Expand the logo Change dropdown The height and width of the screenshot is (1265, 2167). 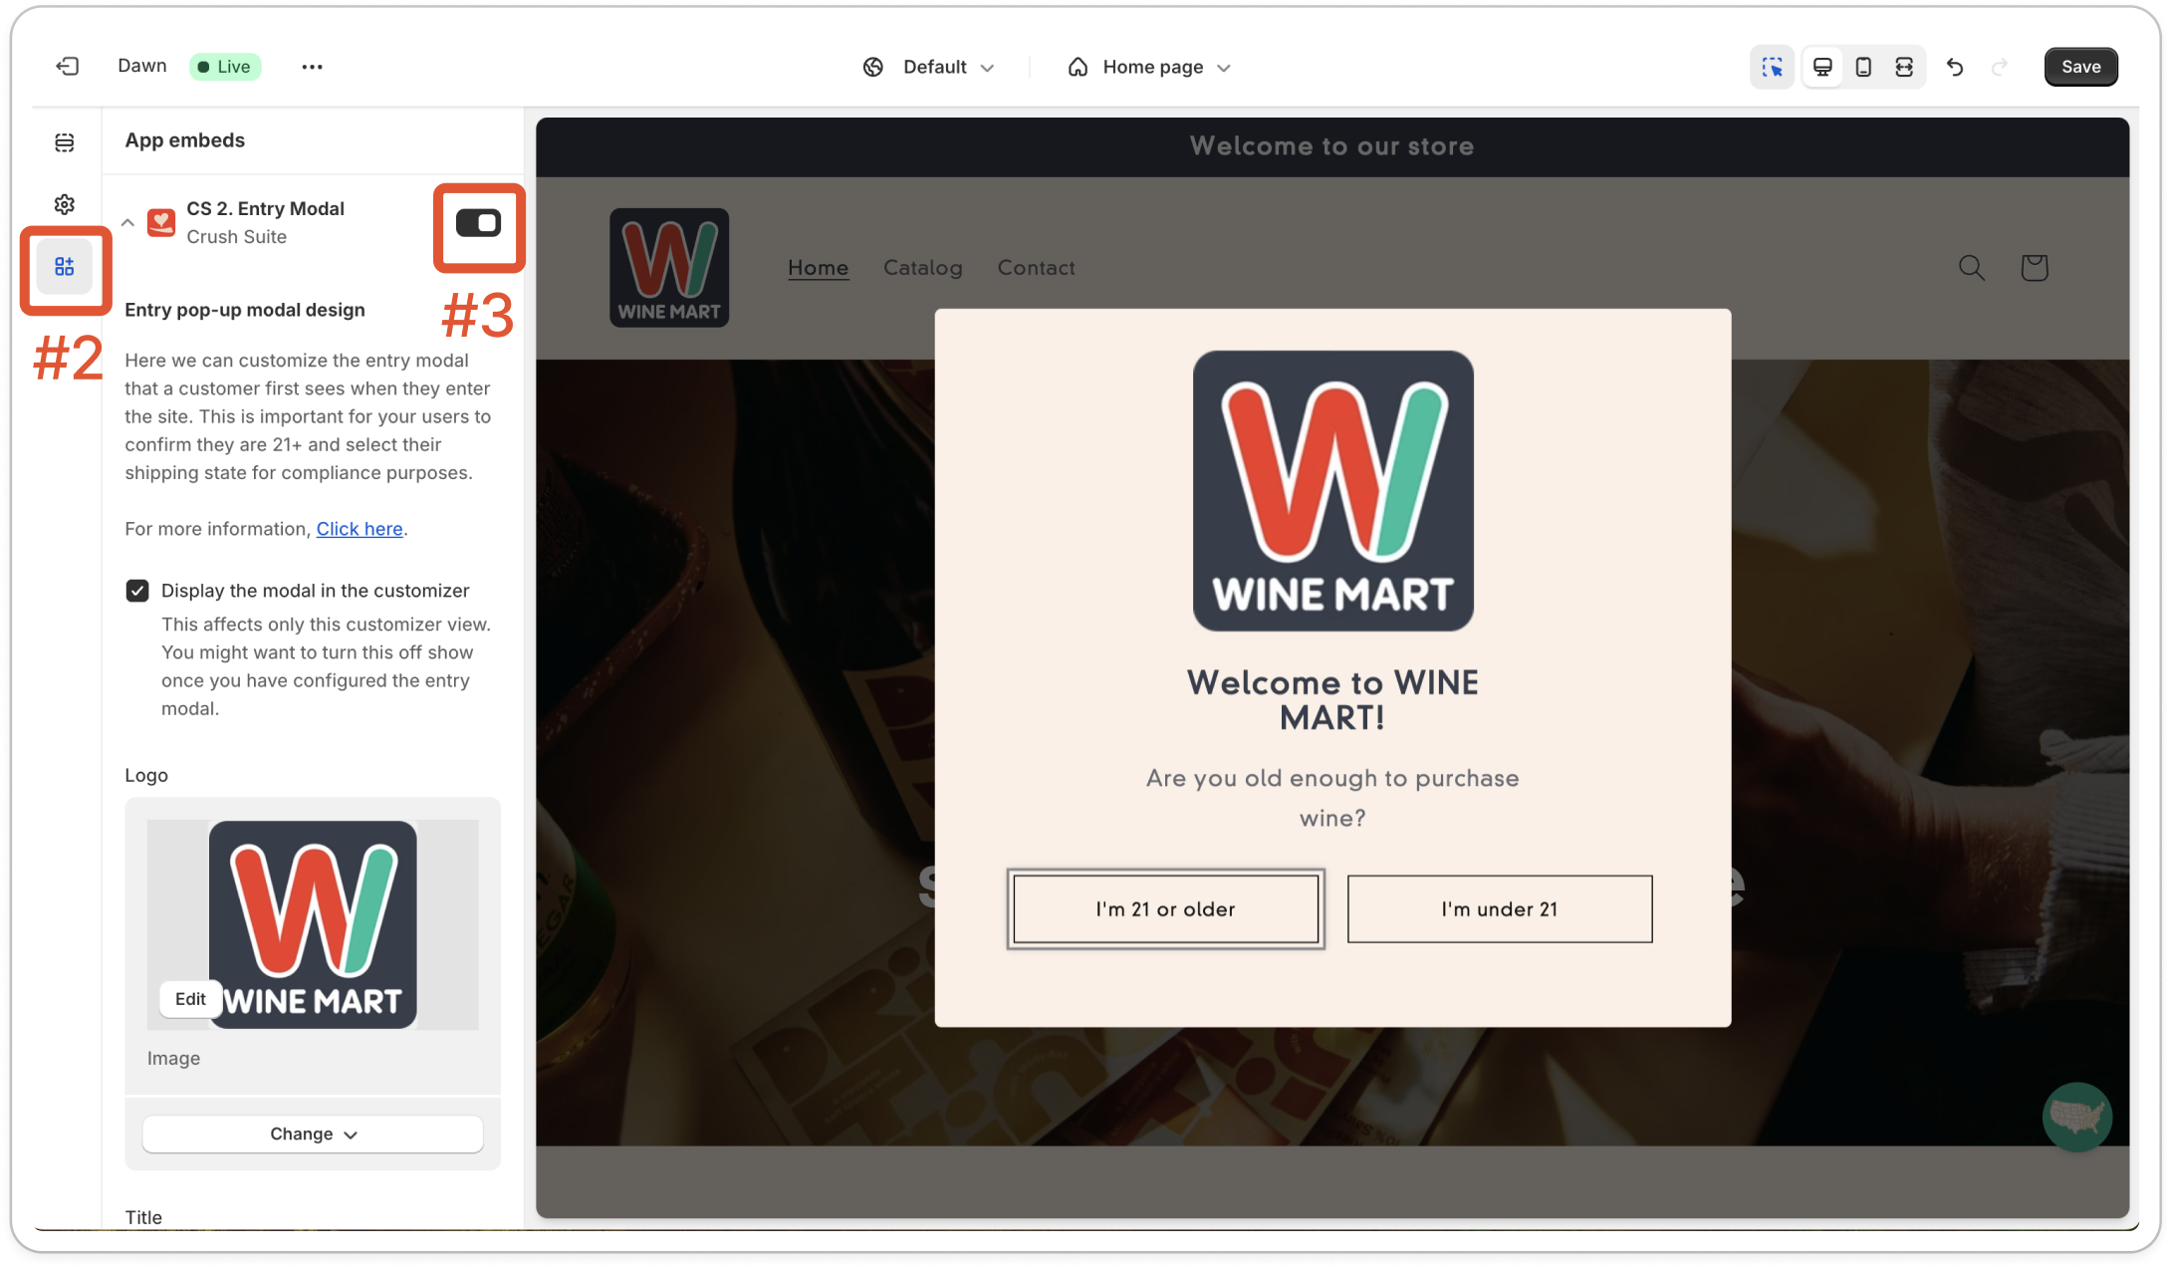(313, 1134)
